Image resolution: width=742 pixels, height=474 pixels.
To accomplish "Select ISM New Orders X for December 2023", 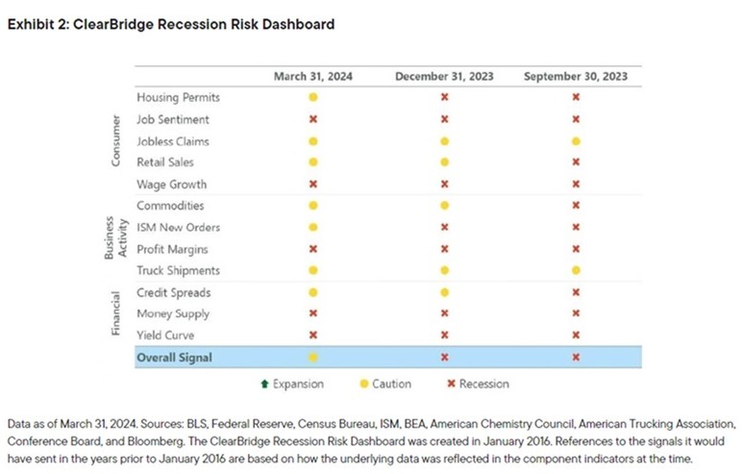I will (x=444, y=228).
